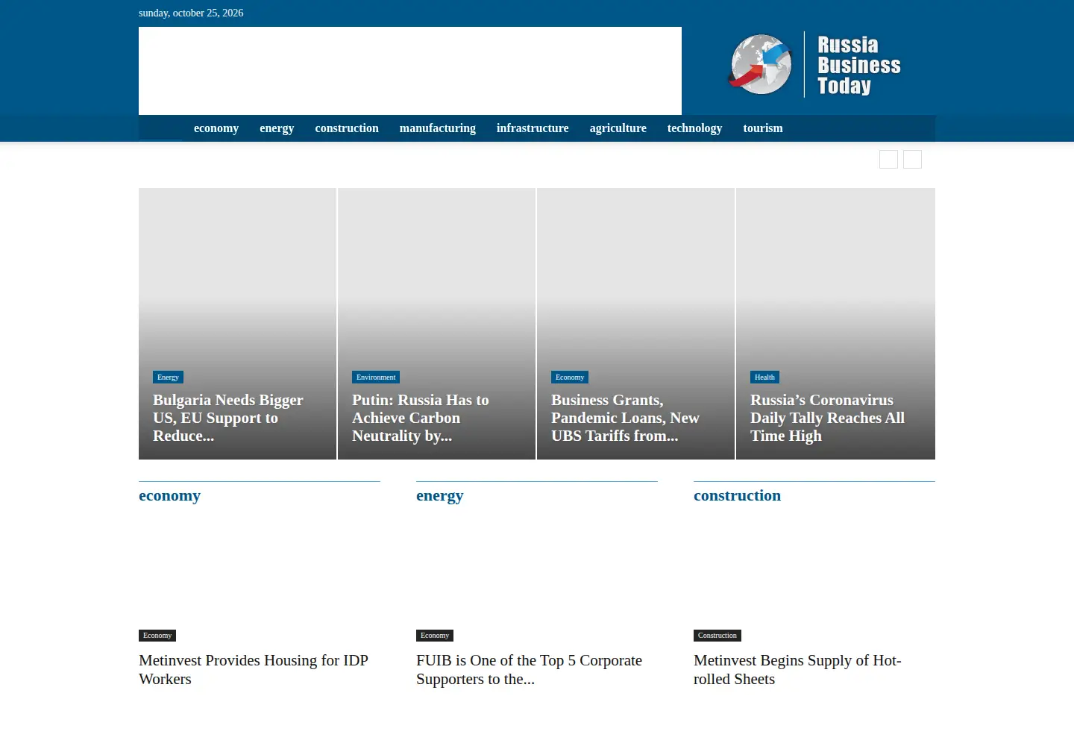
Task: Go to the manufacturing section
Action: tap(438, 128)
